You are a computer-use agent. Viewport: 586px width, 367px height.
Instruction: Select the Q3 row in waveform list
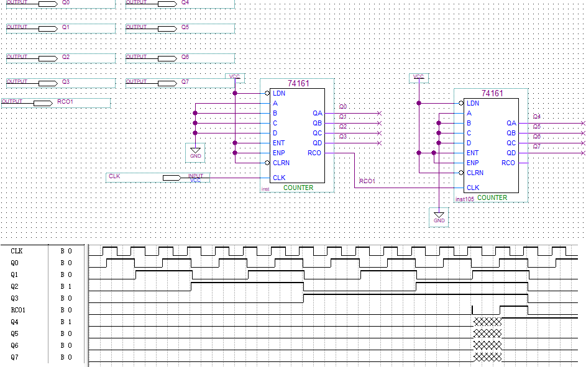click(x=43, y=298)
